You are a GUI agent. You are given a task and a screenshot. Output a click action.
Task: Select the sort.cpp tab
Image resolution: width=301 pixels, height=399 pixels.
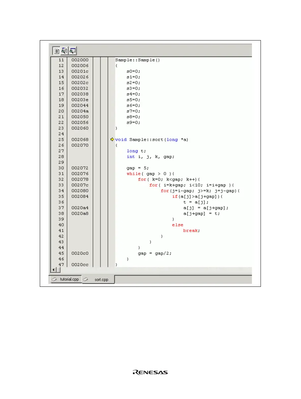click(x=98, y=279)
